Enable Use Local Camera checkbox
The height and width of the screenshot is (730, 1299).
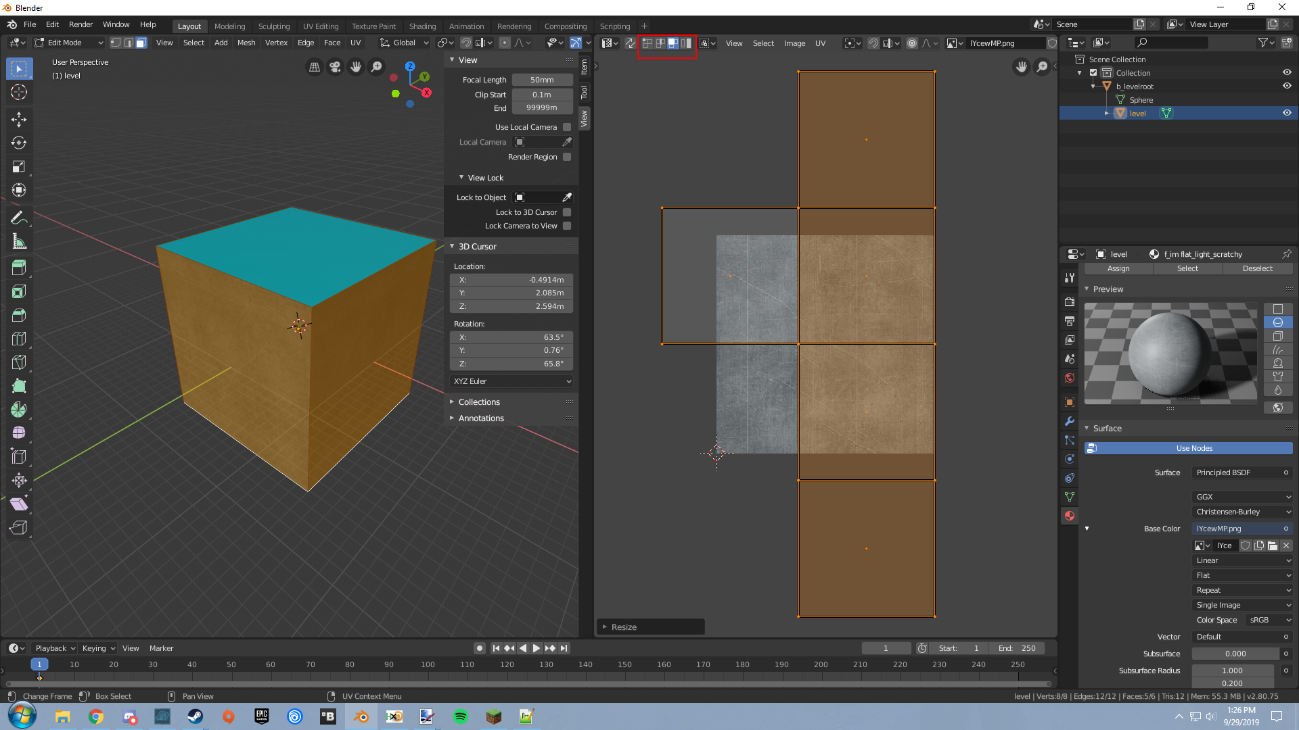point(567,127)
